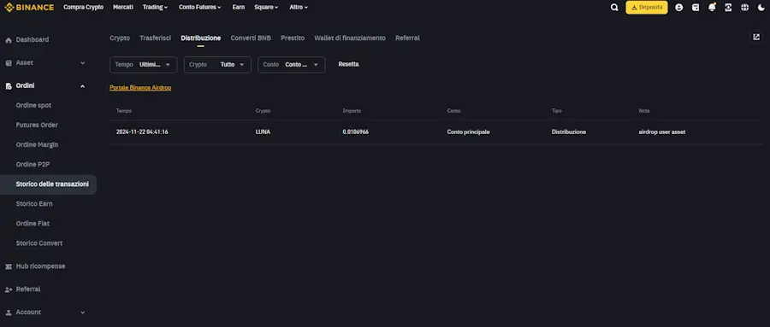Open the Crypto filter dropdown
This screenshot has width=770, height=327.
(x=217, y=65)
